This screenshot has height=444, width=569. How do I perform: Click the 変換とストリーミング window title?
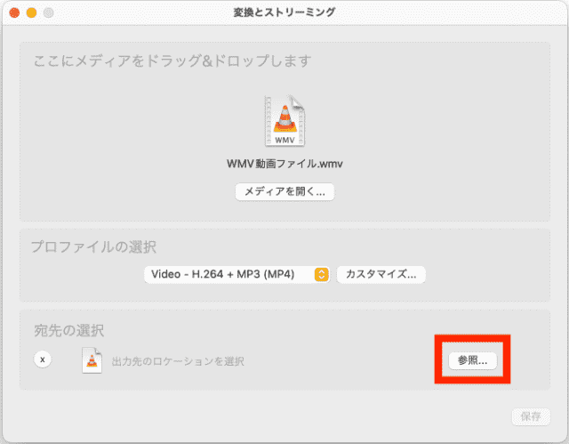click(284, 12)
